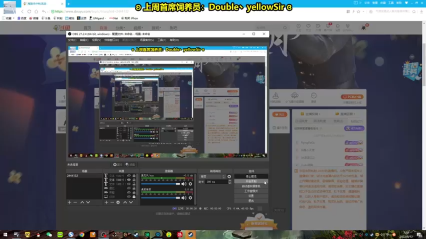Screen dimensions: 426x239
Task: Open the browser home page icon
Action: pyautogui.click(x=36, y=11)
